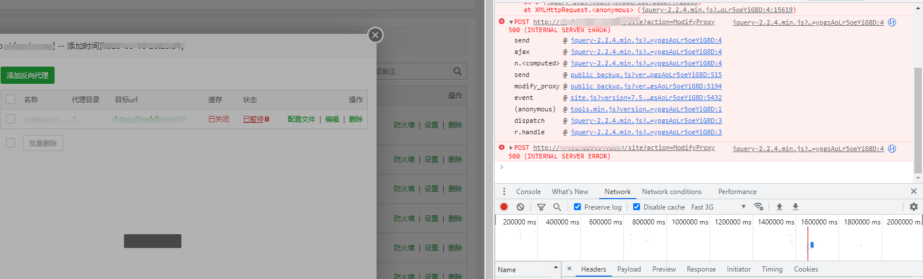The height and width of the screenshot is (279, 923).
Task: Click the green 添加反向代理 button
Action: pos(28,75)
